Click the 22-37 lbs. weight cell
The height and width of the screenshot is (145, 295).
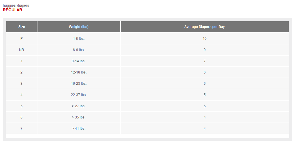click(x=79, y=95)
